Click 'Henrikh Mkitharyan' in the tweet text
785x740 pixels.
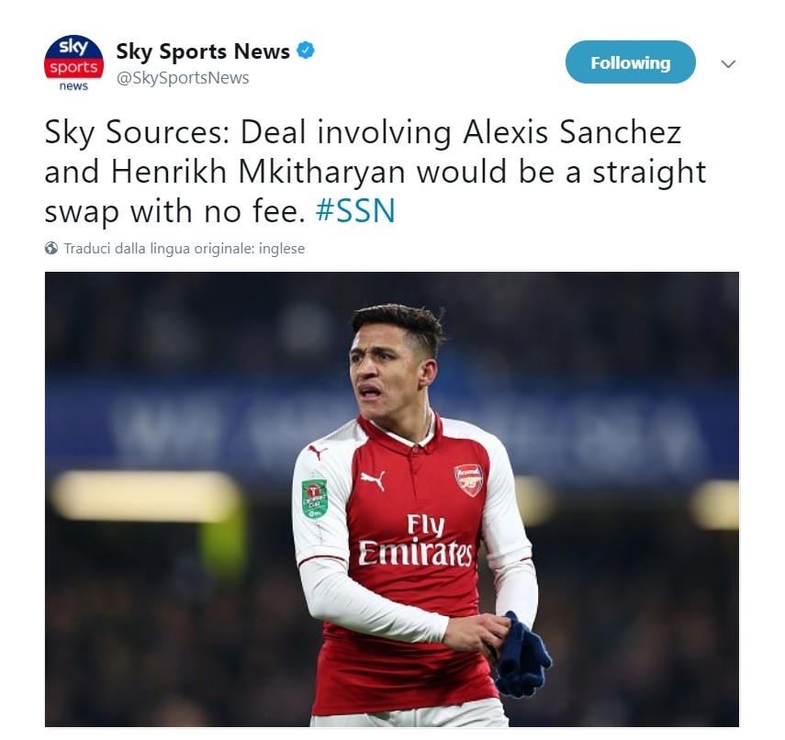tap(258, 173)
